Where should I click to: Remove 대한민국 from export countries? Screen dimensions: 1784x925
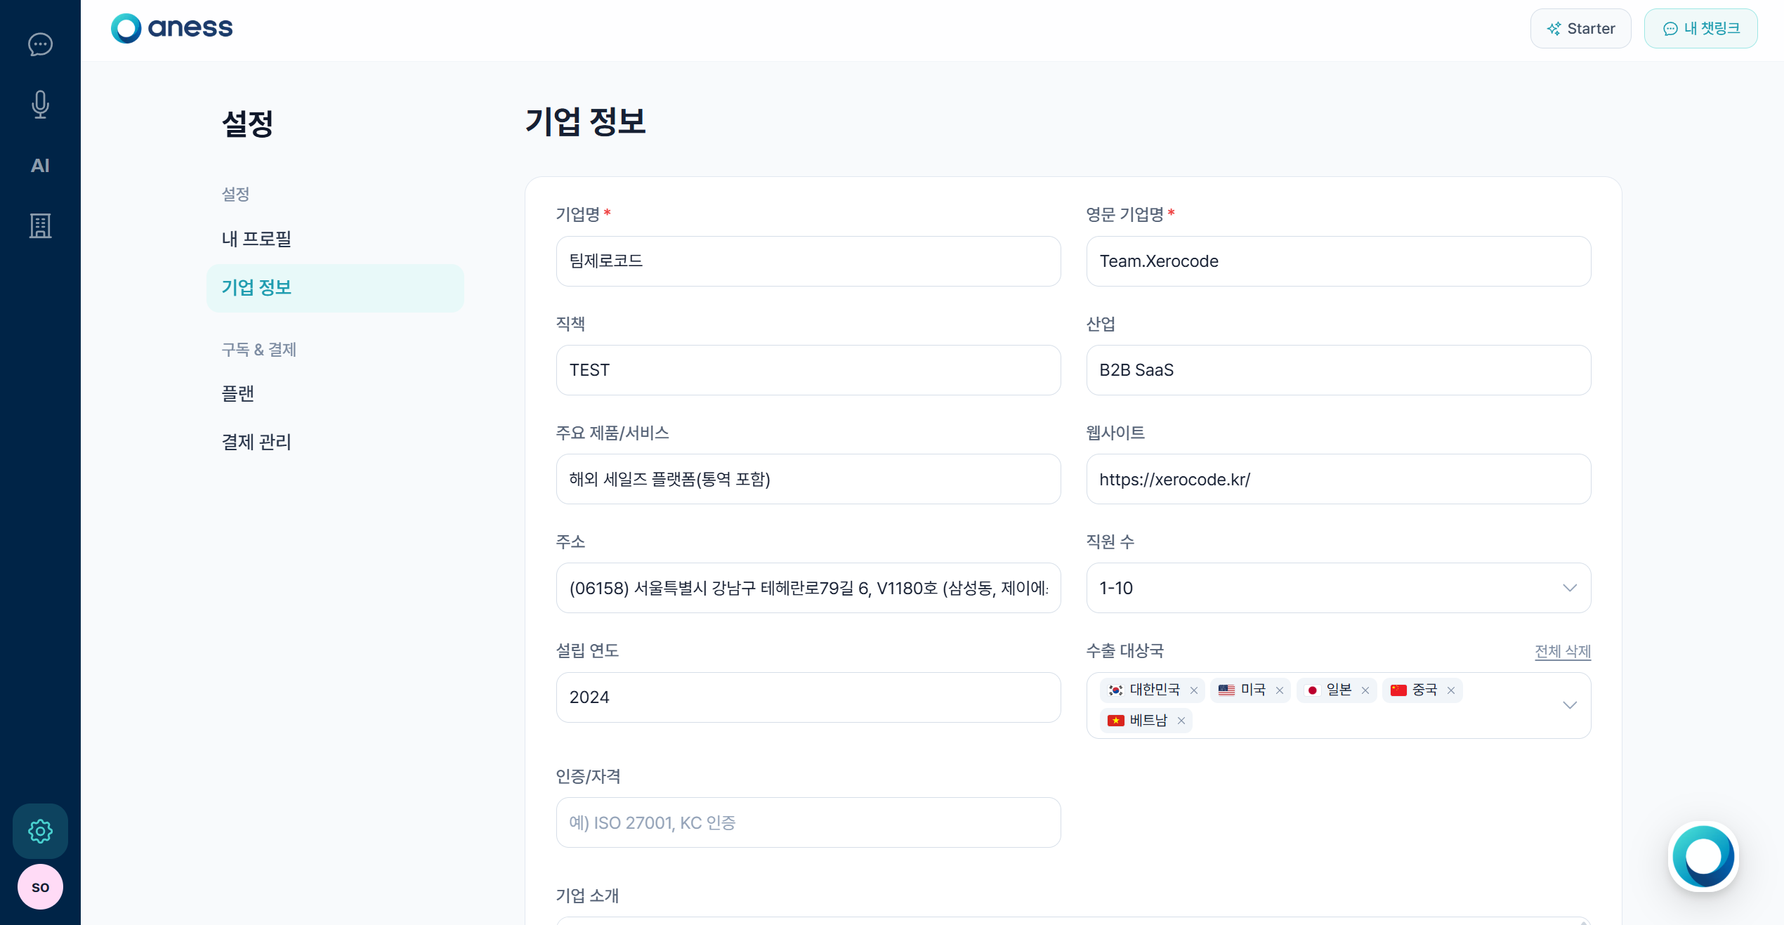point(1194,690)
